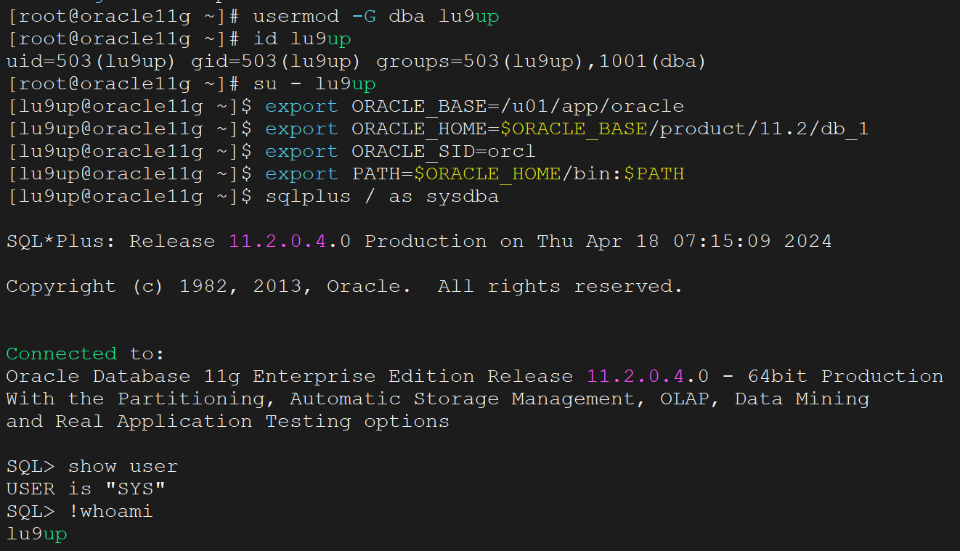Click the Copyright 1982, 2013 line
This screenshot has height=551, width=960.
(x=344, y=287)
